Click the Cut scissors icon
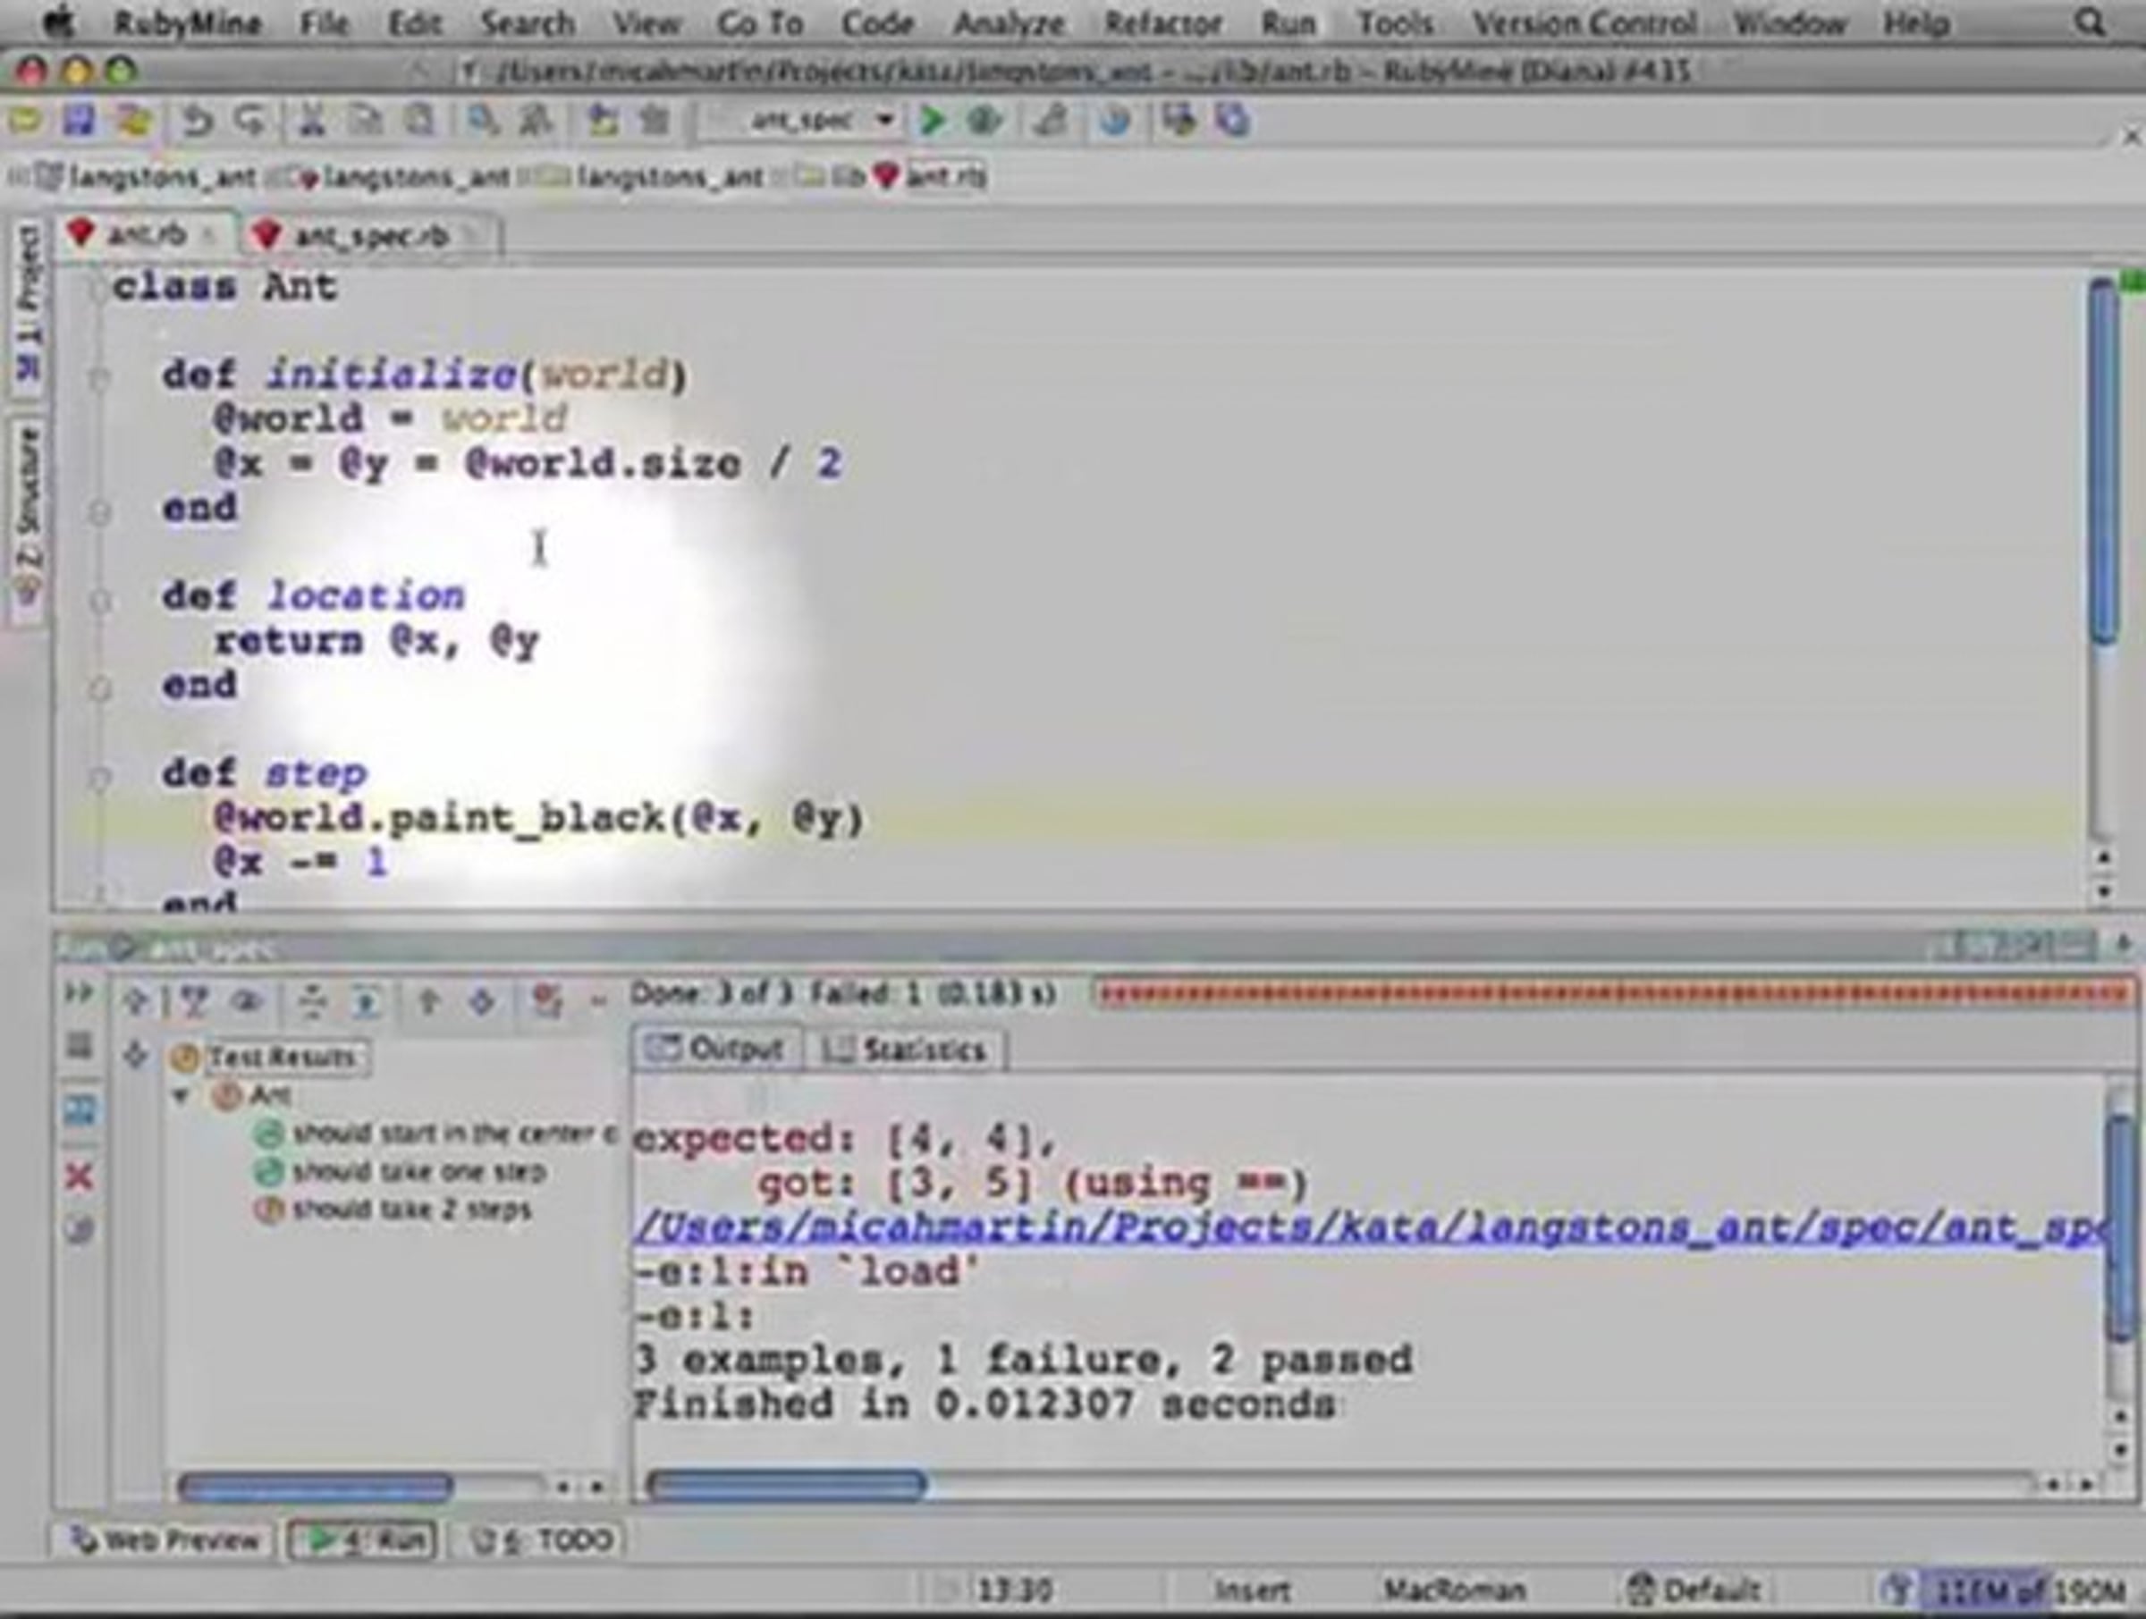The image size is (2146, 1619). (x=311, y=121)
